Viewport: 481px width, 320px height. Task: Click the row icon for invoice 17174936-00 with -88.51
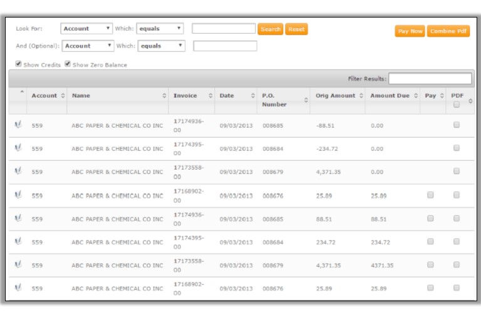click(18, 125)
